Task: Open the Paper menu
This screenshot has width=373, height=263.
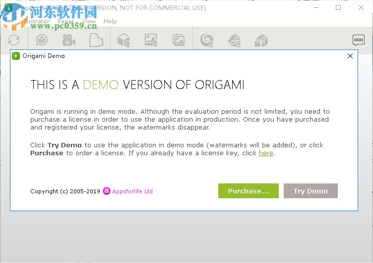Action: tap(66, 21)
